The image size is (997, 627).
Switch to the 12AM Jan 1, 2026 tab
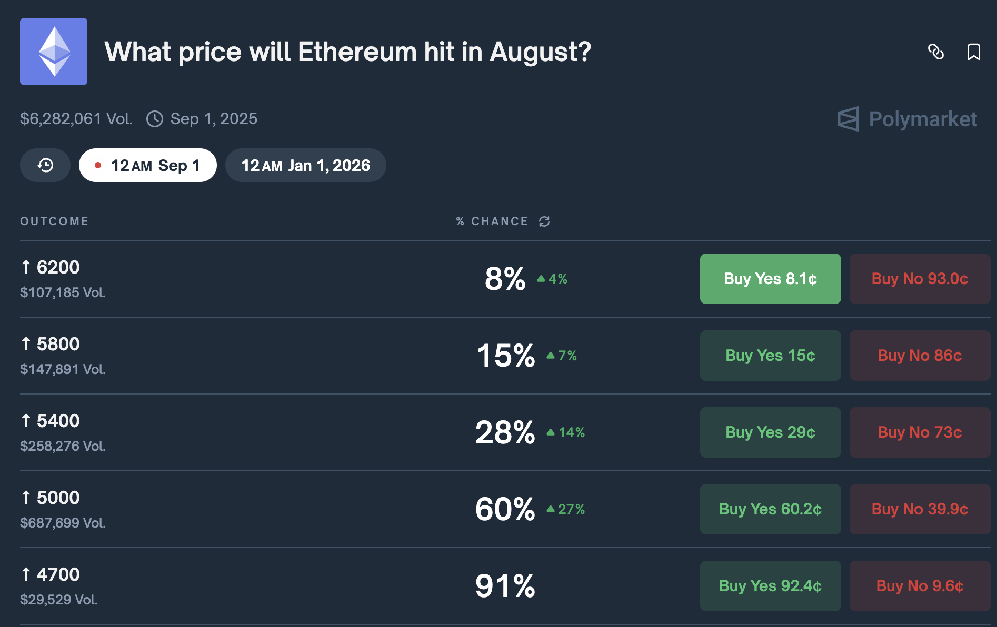point(305,165)
